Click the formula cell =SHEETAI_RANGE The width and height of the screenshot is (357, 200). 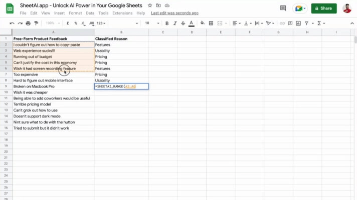[x=121, y=86]
